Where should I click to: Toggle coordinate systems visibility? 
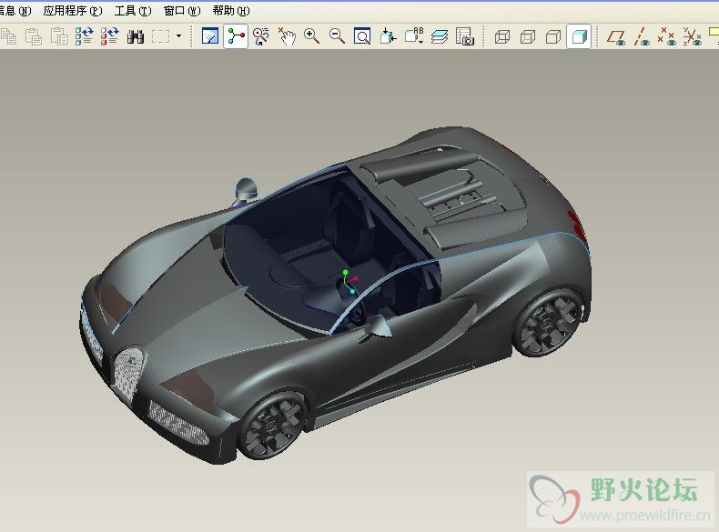[x=693, y=36]
